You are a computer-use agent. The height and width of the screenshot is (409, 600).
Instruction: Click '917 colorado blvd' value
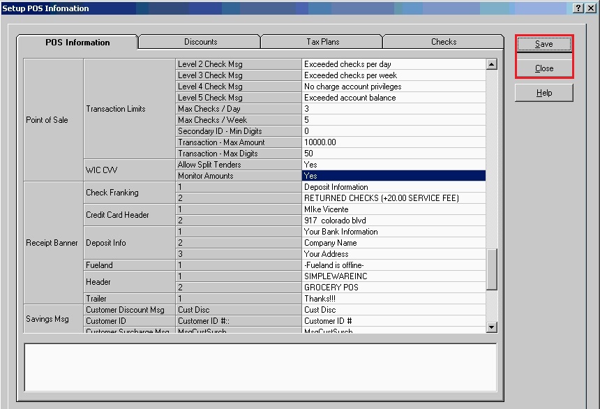(x=393, y=220)
